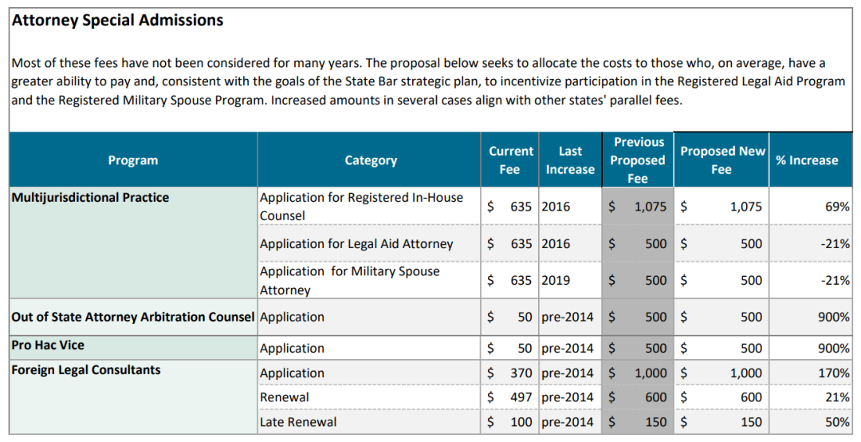Select the Previous Proposed Fee header
The width and height of the screenshot is (861, 442).
638,160
